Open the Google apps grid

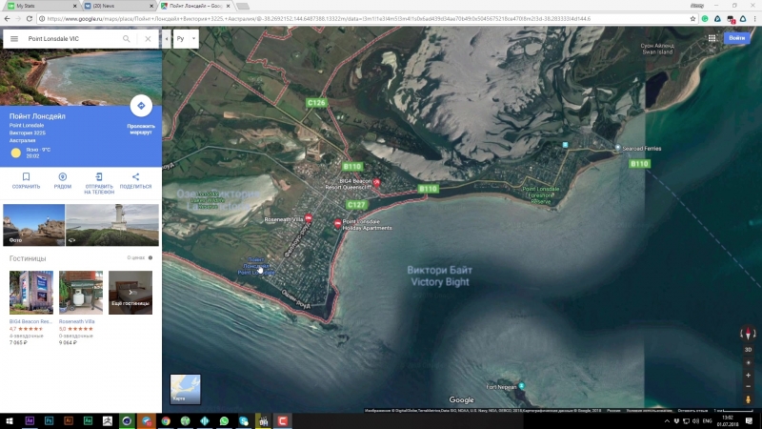click(x=712, y=38)
